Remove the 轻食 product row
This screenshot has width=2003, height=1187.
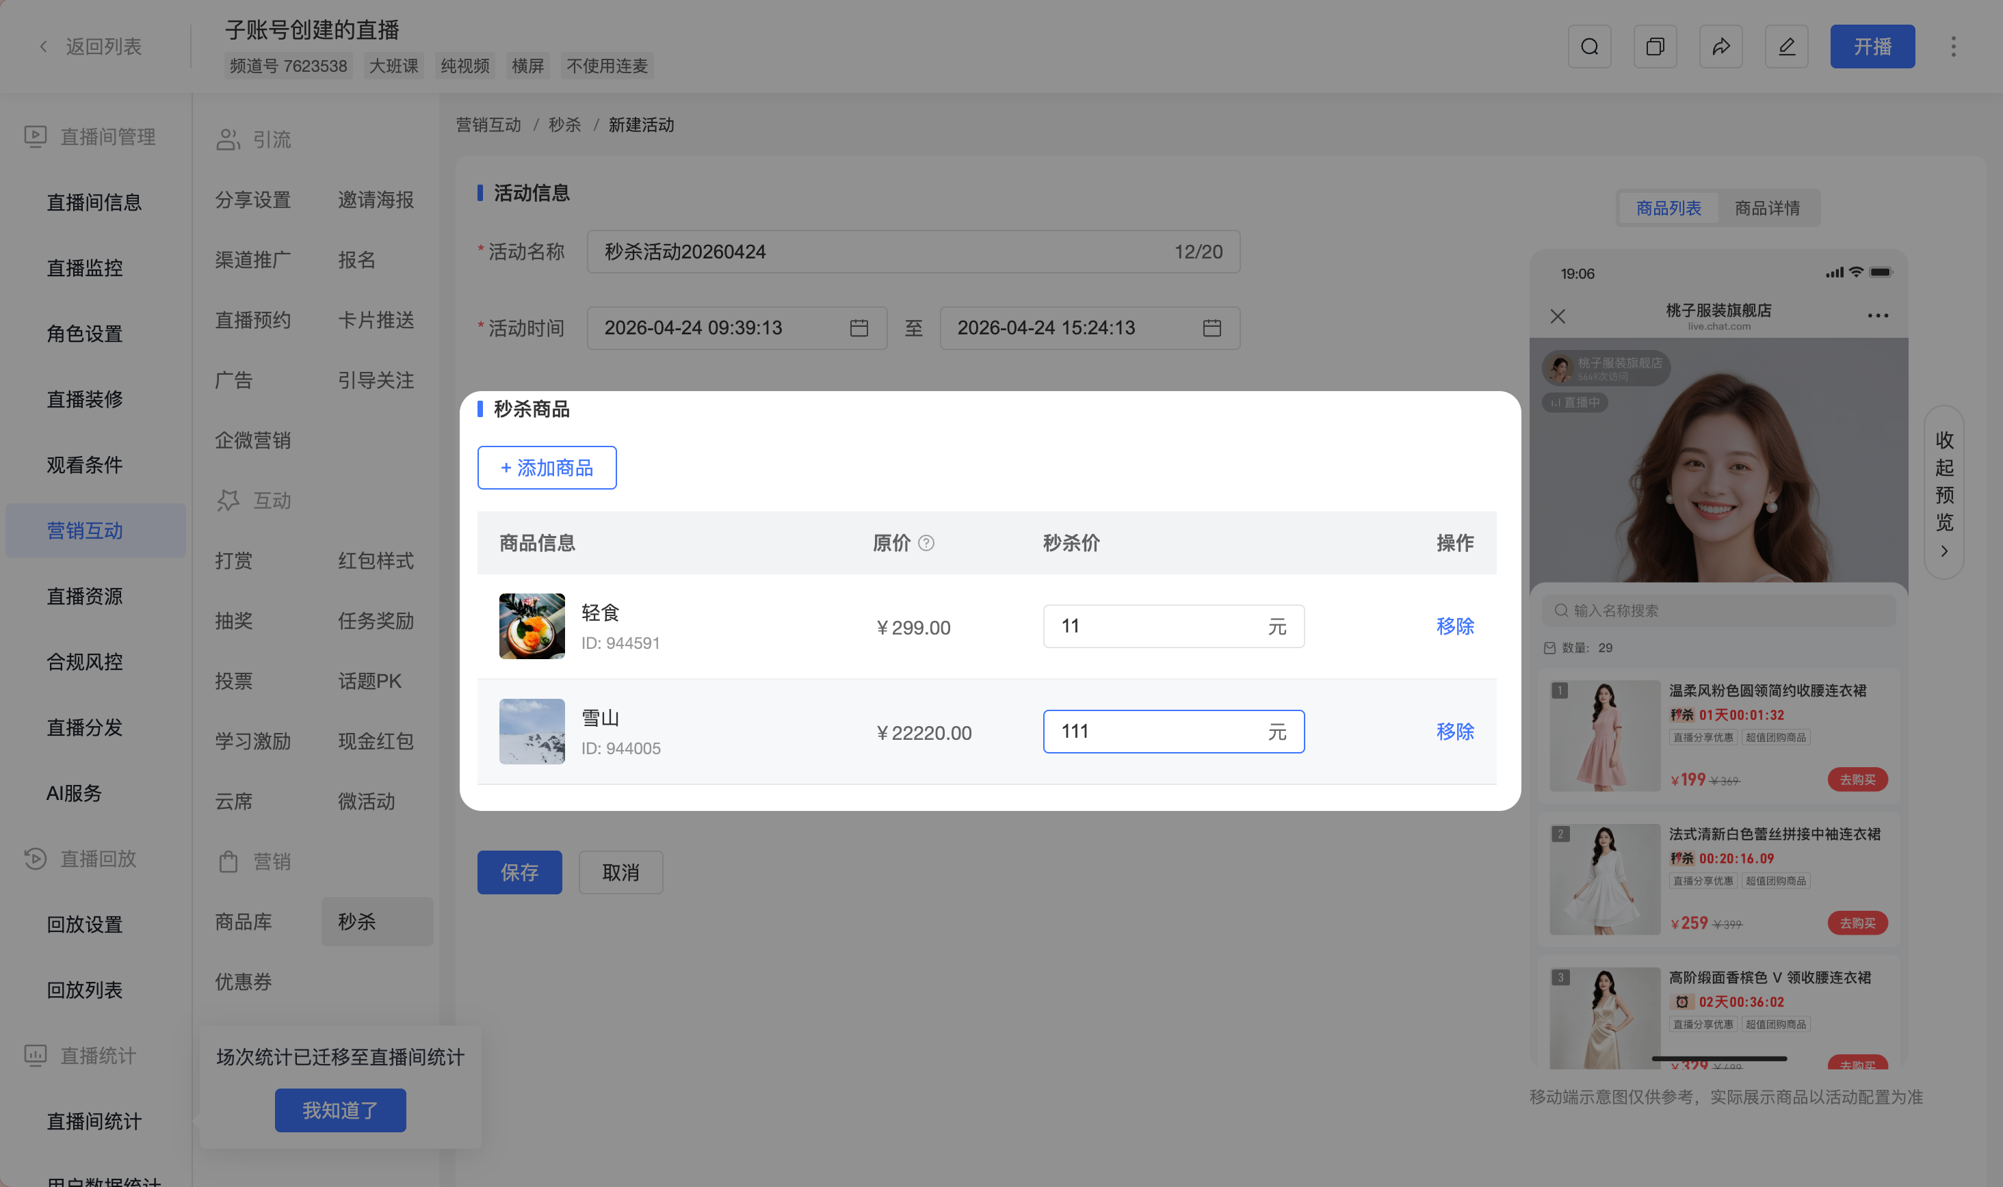coord(1455,626)
